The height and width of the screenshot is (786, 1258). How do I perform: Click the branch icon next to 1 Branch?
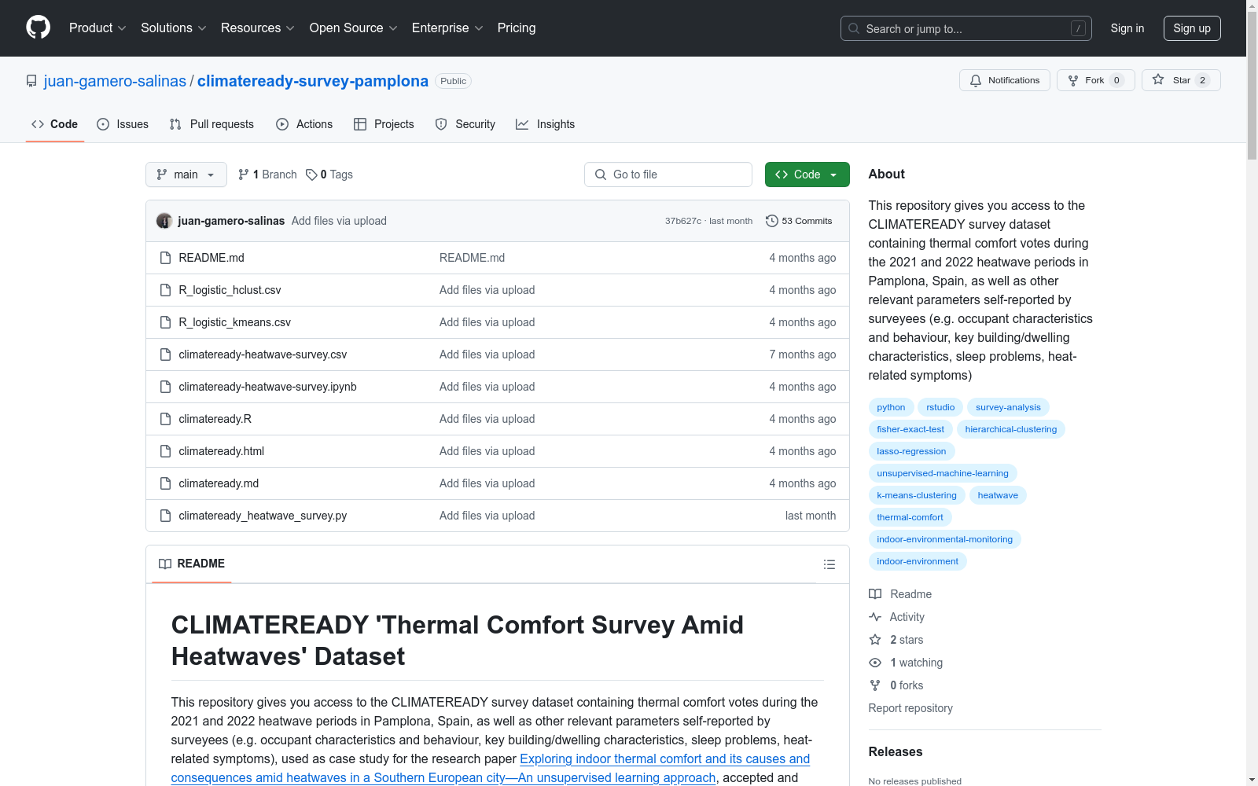[x=244, y=174]
